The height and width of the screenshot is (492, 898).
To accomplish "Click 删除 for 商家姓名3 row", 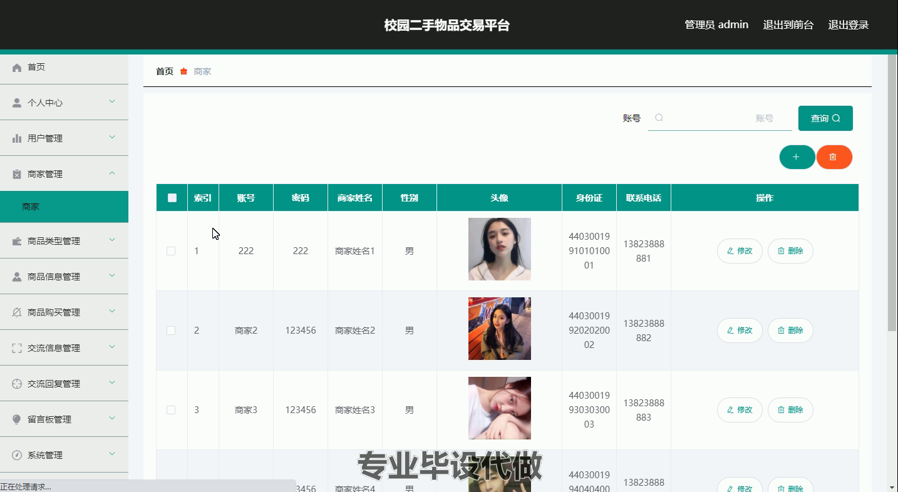I will tap(790, 410).
